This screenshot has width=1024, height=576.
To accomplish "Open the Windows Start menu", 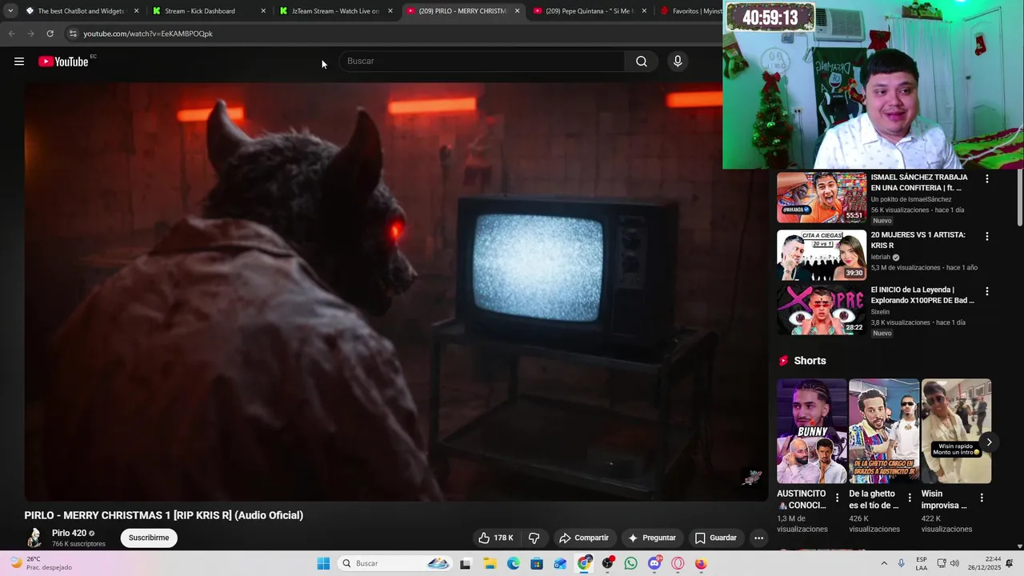I will pyautogui.click(x=323, y=563).
